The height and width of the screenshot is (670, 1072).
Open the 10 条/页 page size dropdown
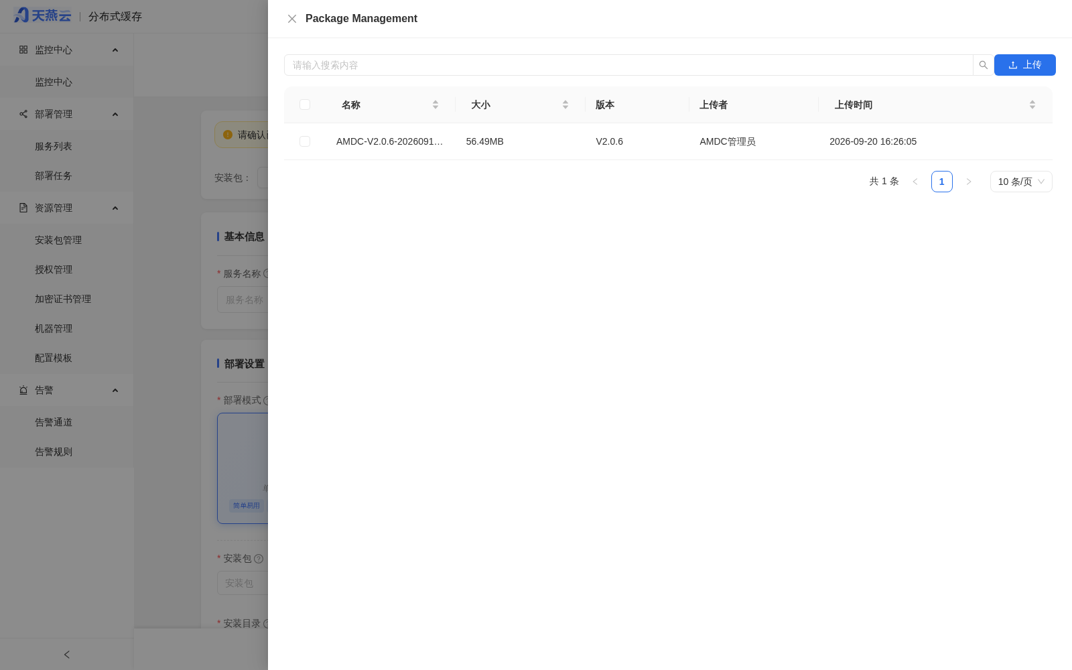pos(1021,182)
